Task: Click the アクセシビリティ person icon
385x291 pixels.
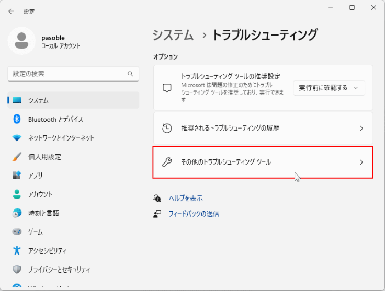Action: click(17, 251)
